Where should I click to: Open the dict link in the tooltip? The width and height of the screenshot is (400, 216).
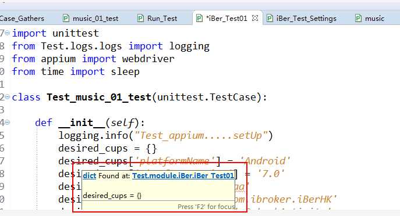pos(90,175)
